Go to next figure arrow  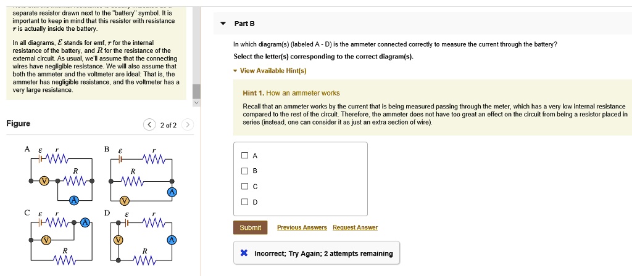click(188, 124)
